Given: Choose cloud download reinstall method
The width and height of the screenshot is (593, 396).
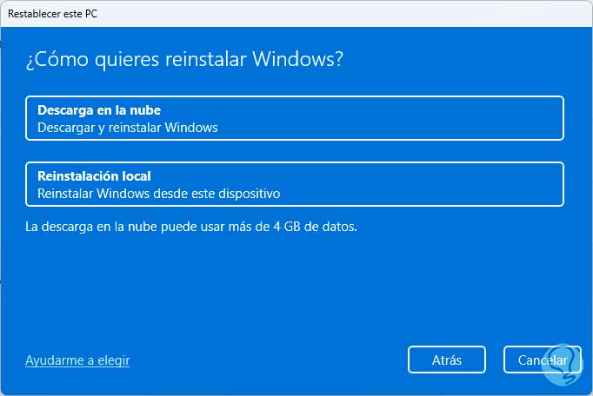Looking at the screenshot, I should [295, 118].
